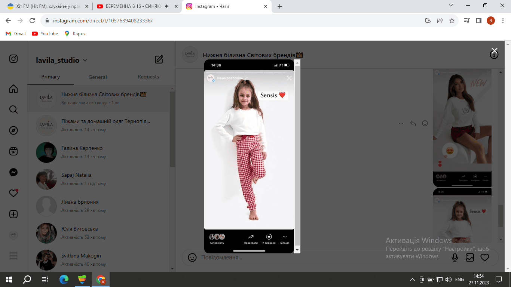Send a heart like icon

485,257
